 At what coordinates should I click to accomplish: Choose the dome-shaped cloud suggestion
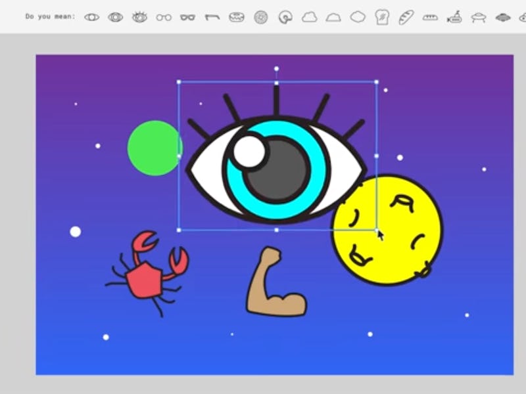(333, 18)
